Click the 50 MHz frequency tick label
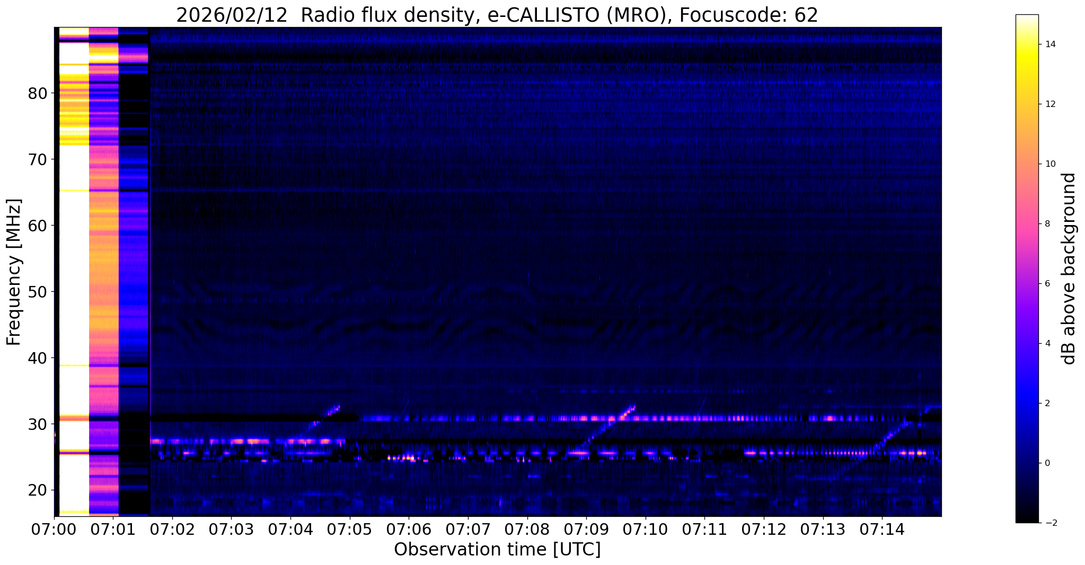This screenshot has width=1085, height=565. coord(37,292)
